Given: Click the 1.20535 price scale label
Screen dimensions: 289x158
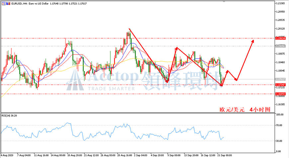Looking at the screenshot, I should (x=280, y=20).
